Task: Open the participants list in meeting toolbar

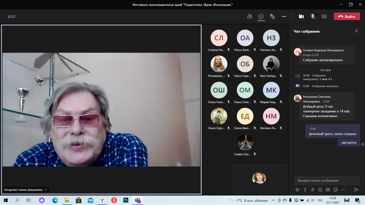Action: click(x=250, y=16)
